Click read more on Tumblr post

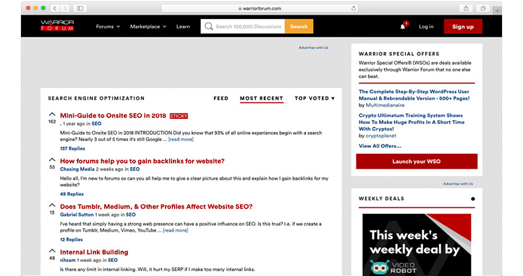(175, 231)
